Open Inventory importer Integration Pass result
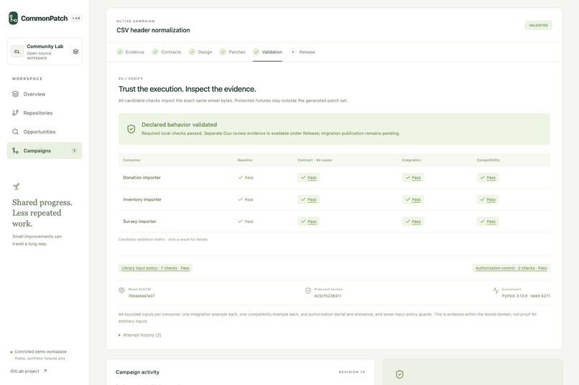Screen dimensions: 579x385 click(413, 199)
